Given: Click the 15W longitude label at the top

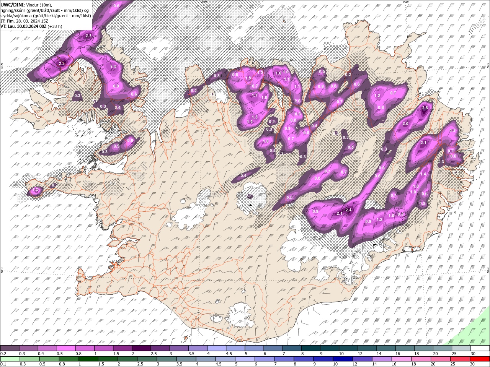Looking at the screenshot, I should (x=406, y=2).
